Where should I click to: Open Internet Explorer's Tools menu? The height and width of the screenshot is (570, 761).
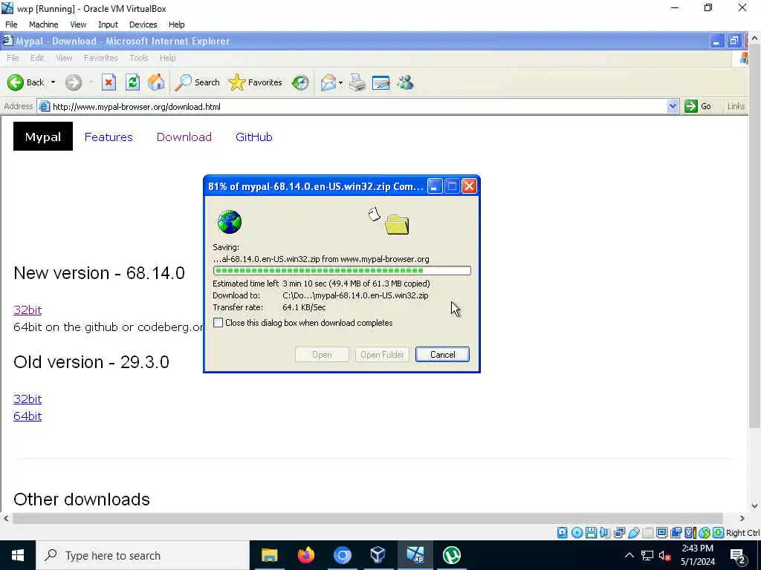tap(139, 58)
